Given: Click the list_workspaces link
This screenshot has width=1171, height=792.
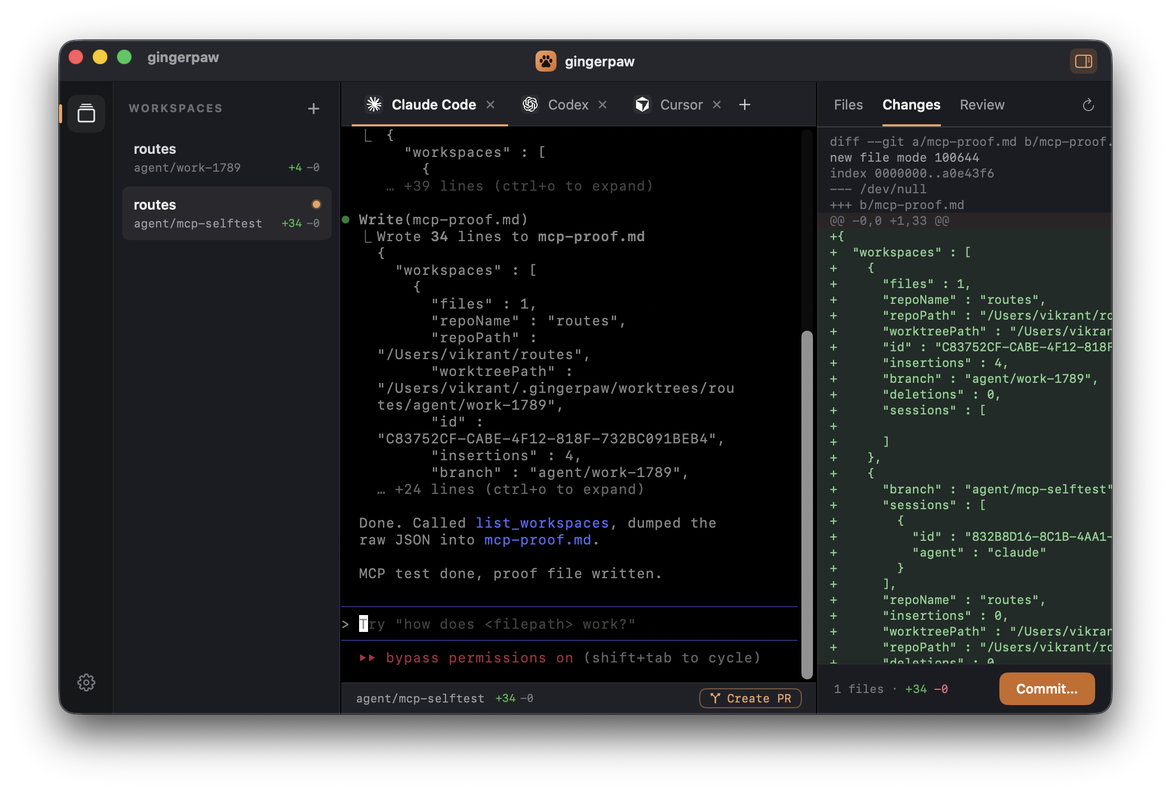Looking at the screenshot, I should click(542, 523).
